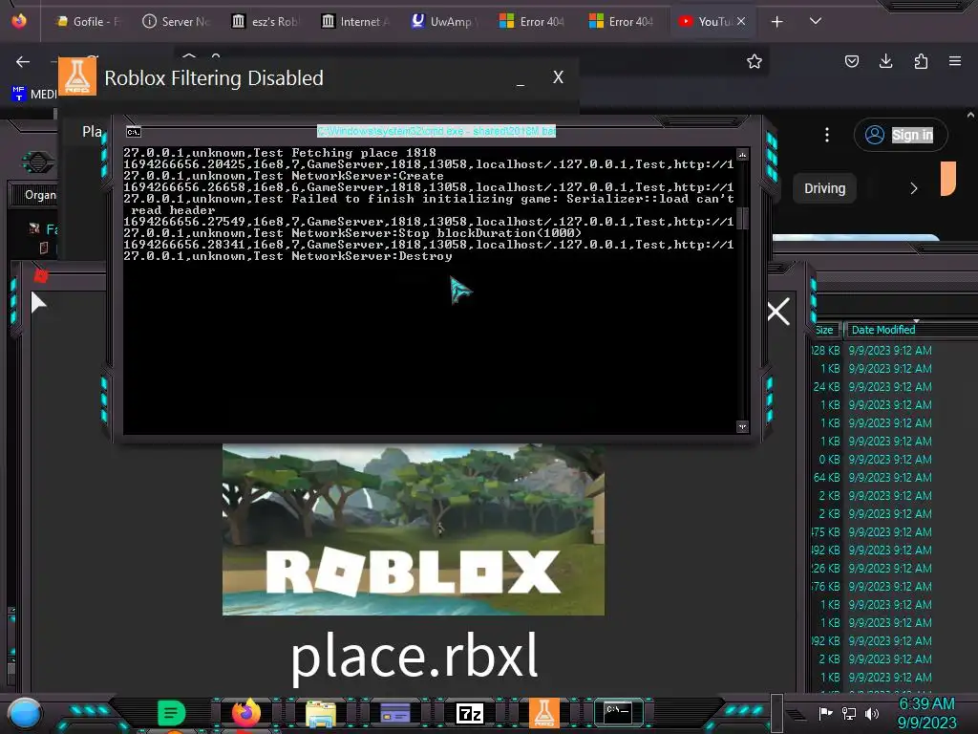Switch to the first Error 404 tab
This screenshot has height=734, width=978.
pos(533,21)
